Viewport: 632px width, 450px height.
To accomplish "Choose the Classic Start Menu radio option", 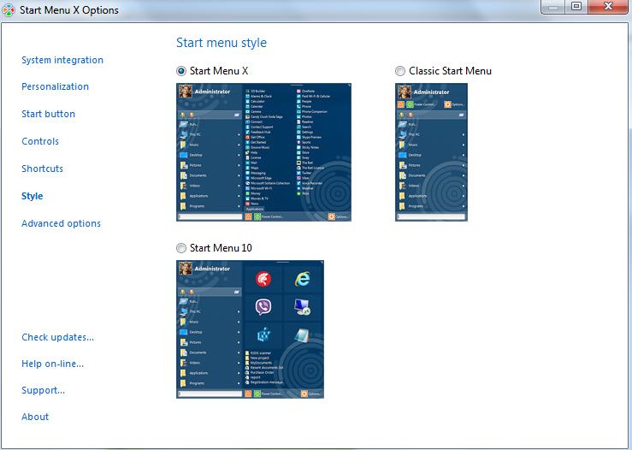I will (x=400, y=71).
